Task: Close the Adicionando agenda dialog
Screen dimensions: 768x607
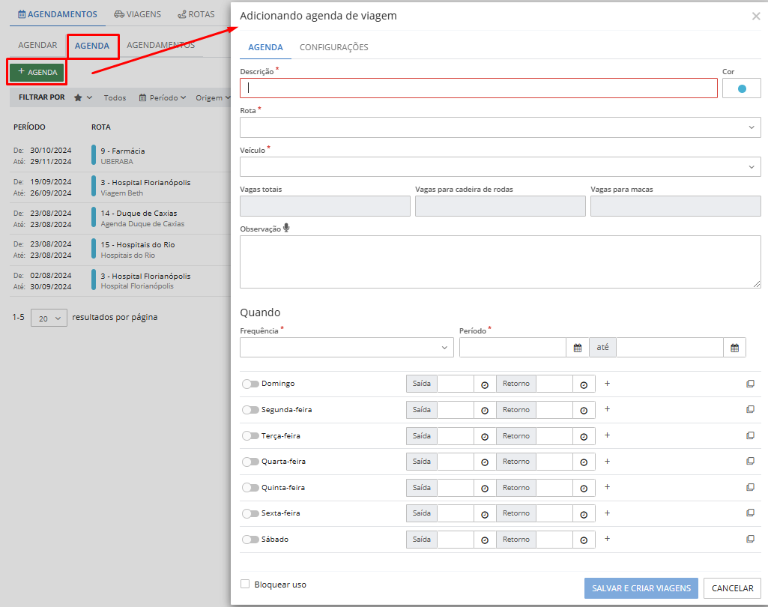Action: click(x=756, y=16)
